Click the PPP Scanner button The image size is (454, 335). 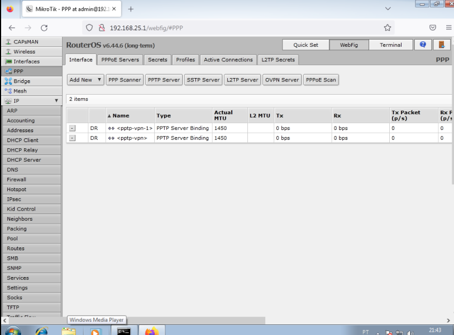tap(125, 80)
